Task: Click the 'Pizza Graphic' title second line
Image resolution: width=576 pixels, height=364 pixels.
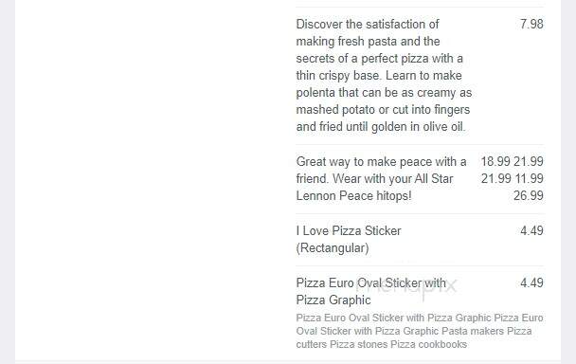Action: (333, 300)
